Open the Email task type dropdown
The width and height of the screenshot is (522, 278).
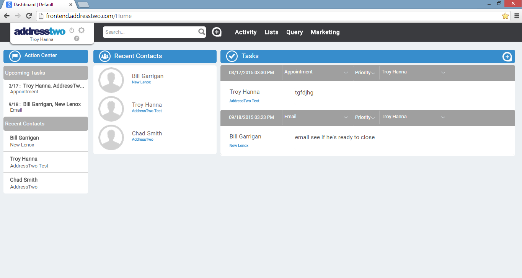pyautogui.click(x=317, y=117)
